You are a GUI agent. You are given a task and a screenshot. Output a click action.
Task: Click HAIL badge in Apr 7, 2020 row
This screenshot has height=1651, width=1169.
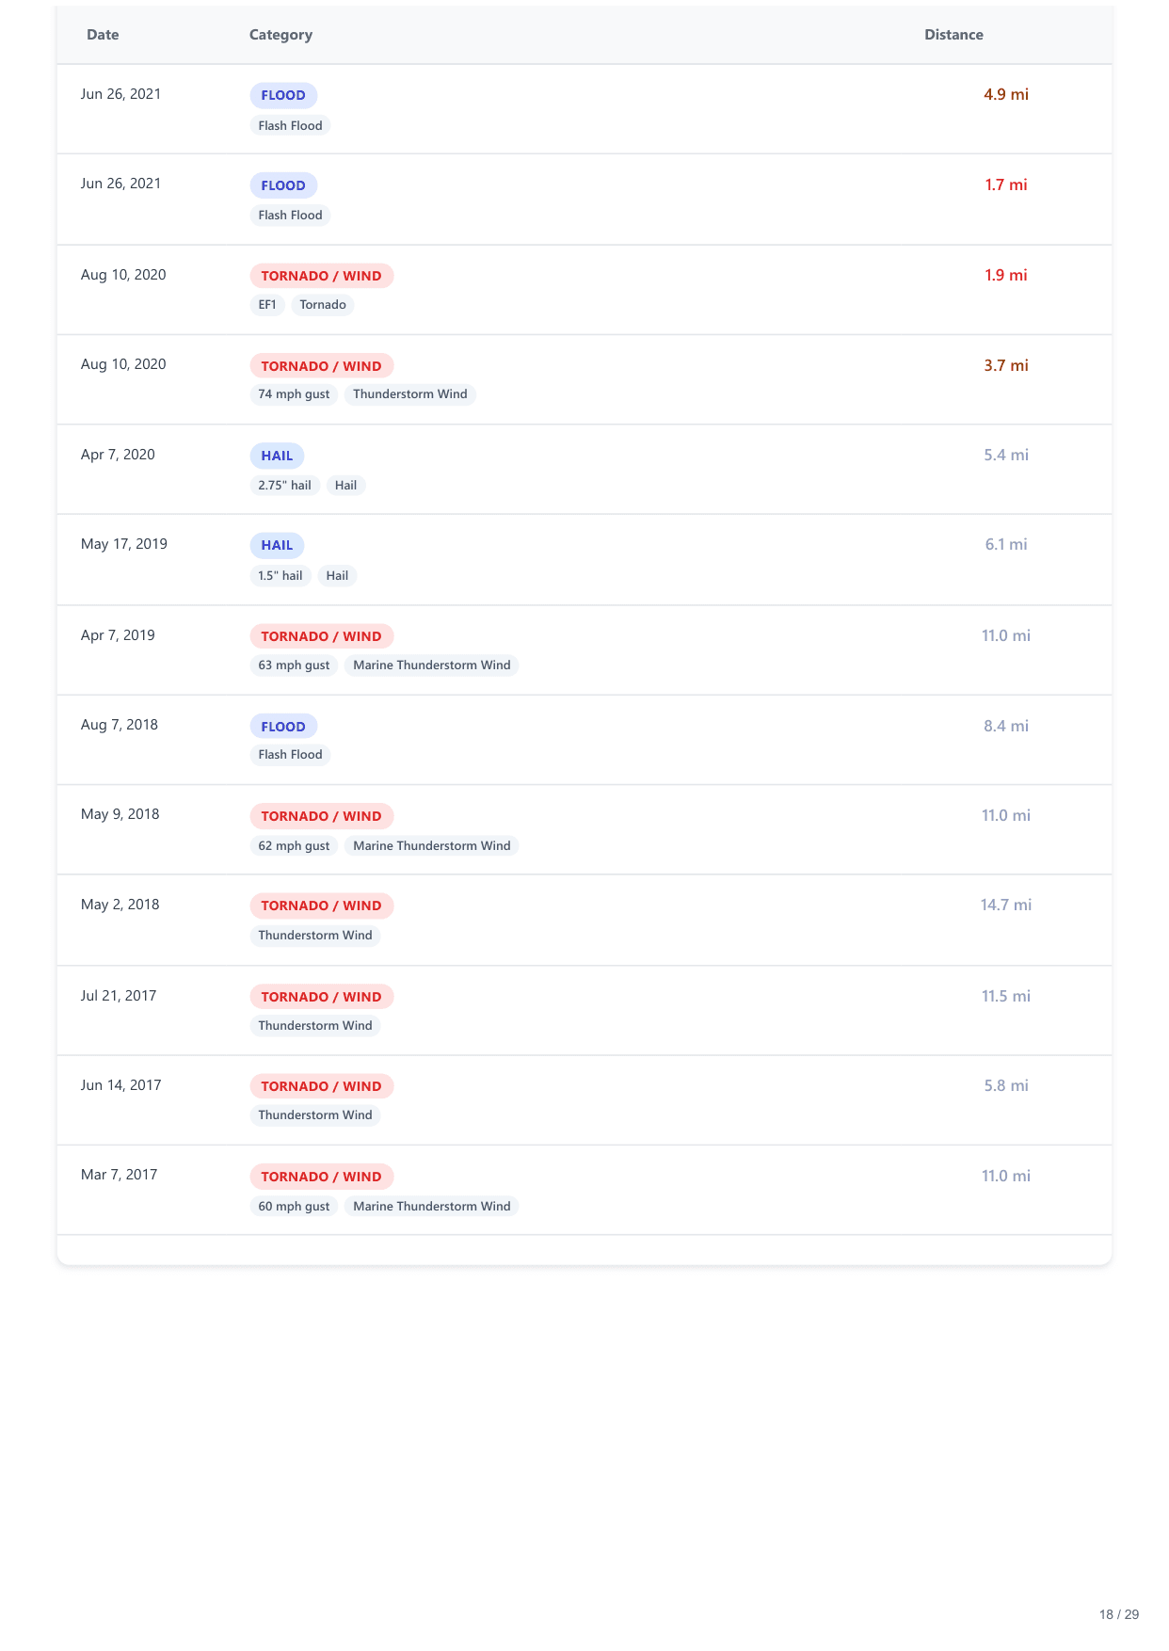(277, 456)
